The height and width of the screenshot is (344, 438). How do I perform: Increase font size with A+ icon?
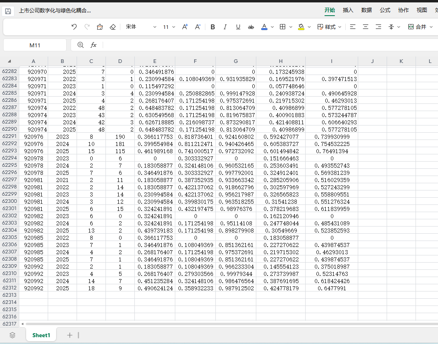coord(185,27)
